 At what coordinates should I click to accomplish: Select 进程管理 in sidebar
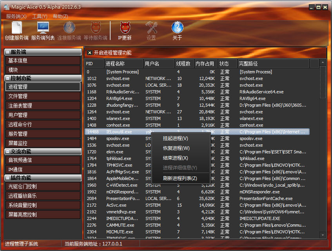point(43,87)
